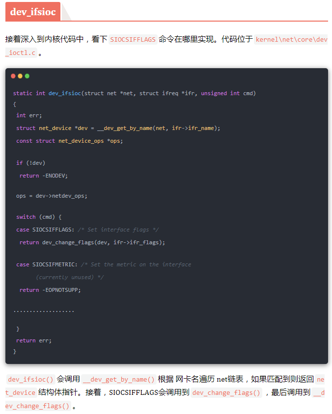Click the __dev_get_by_name() inline code in paragraph
The image size is (332, 414).
click(x=119, y=379)
